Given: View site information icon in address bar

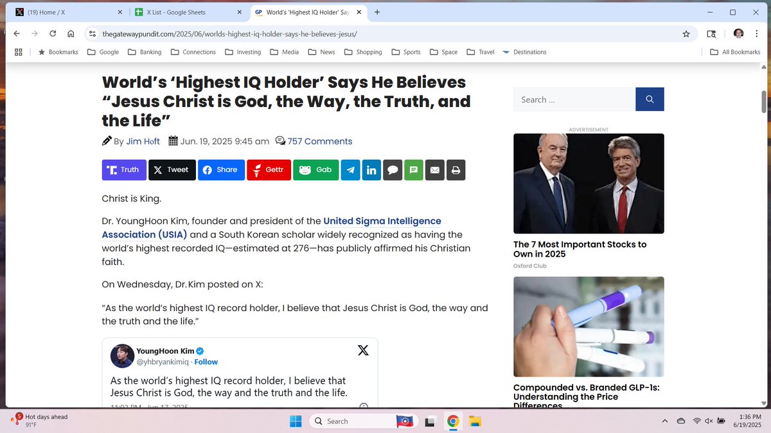Looking at the screenshot, I should click(x=93, y=34).
